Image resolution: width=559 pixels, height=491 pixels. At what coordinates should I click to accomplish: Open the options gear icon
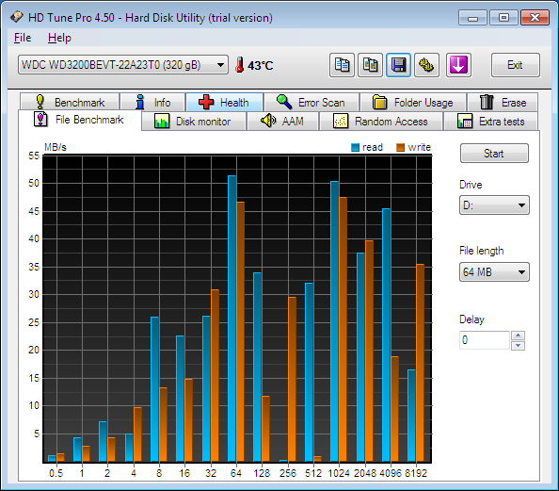click(426, 65)
